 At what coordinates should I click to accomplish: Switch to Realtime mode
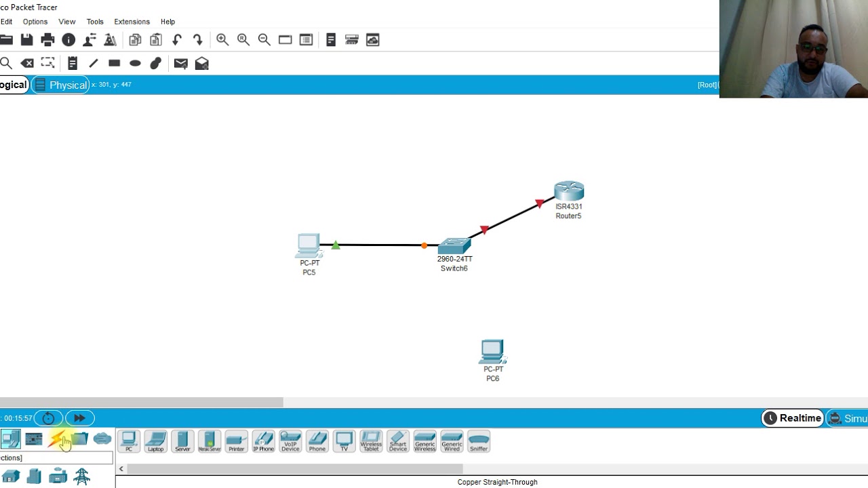792,418
